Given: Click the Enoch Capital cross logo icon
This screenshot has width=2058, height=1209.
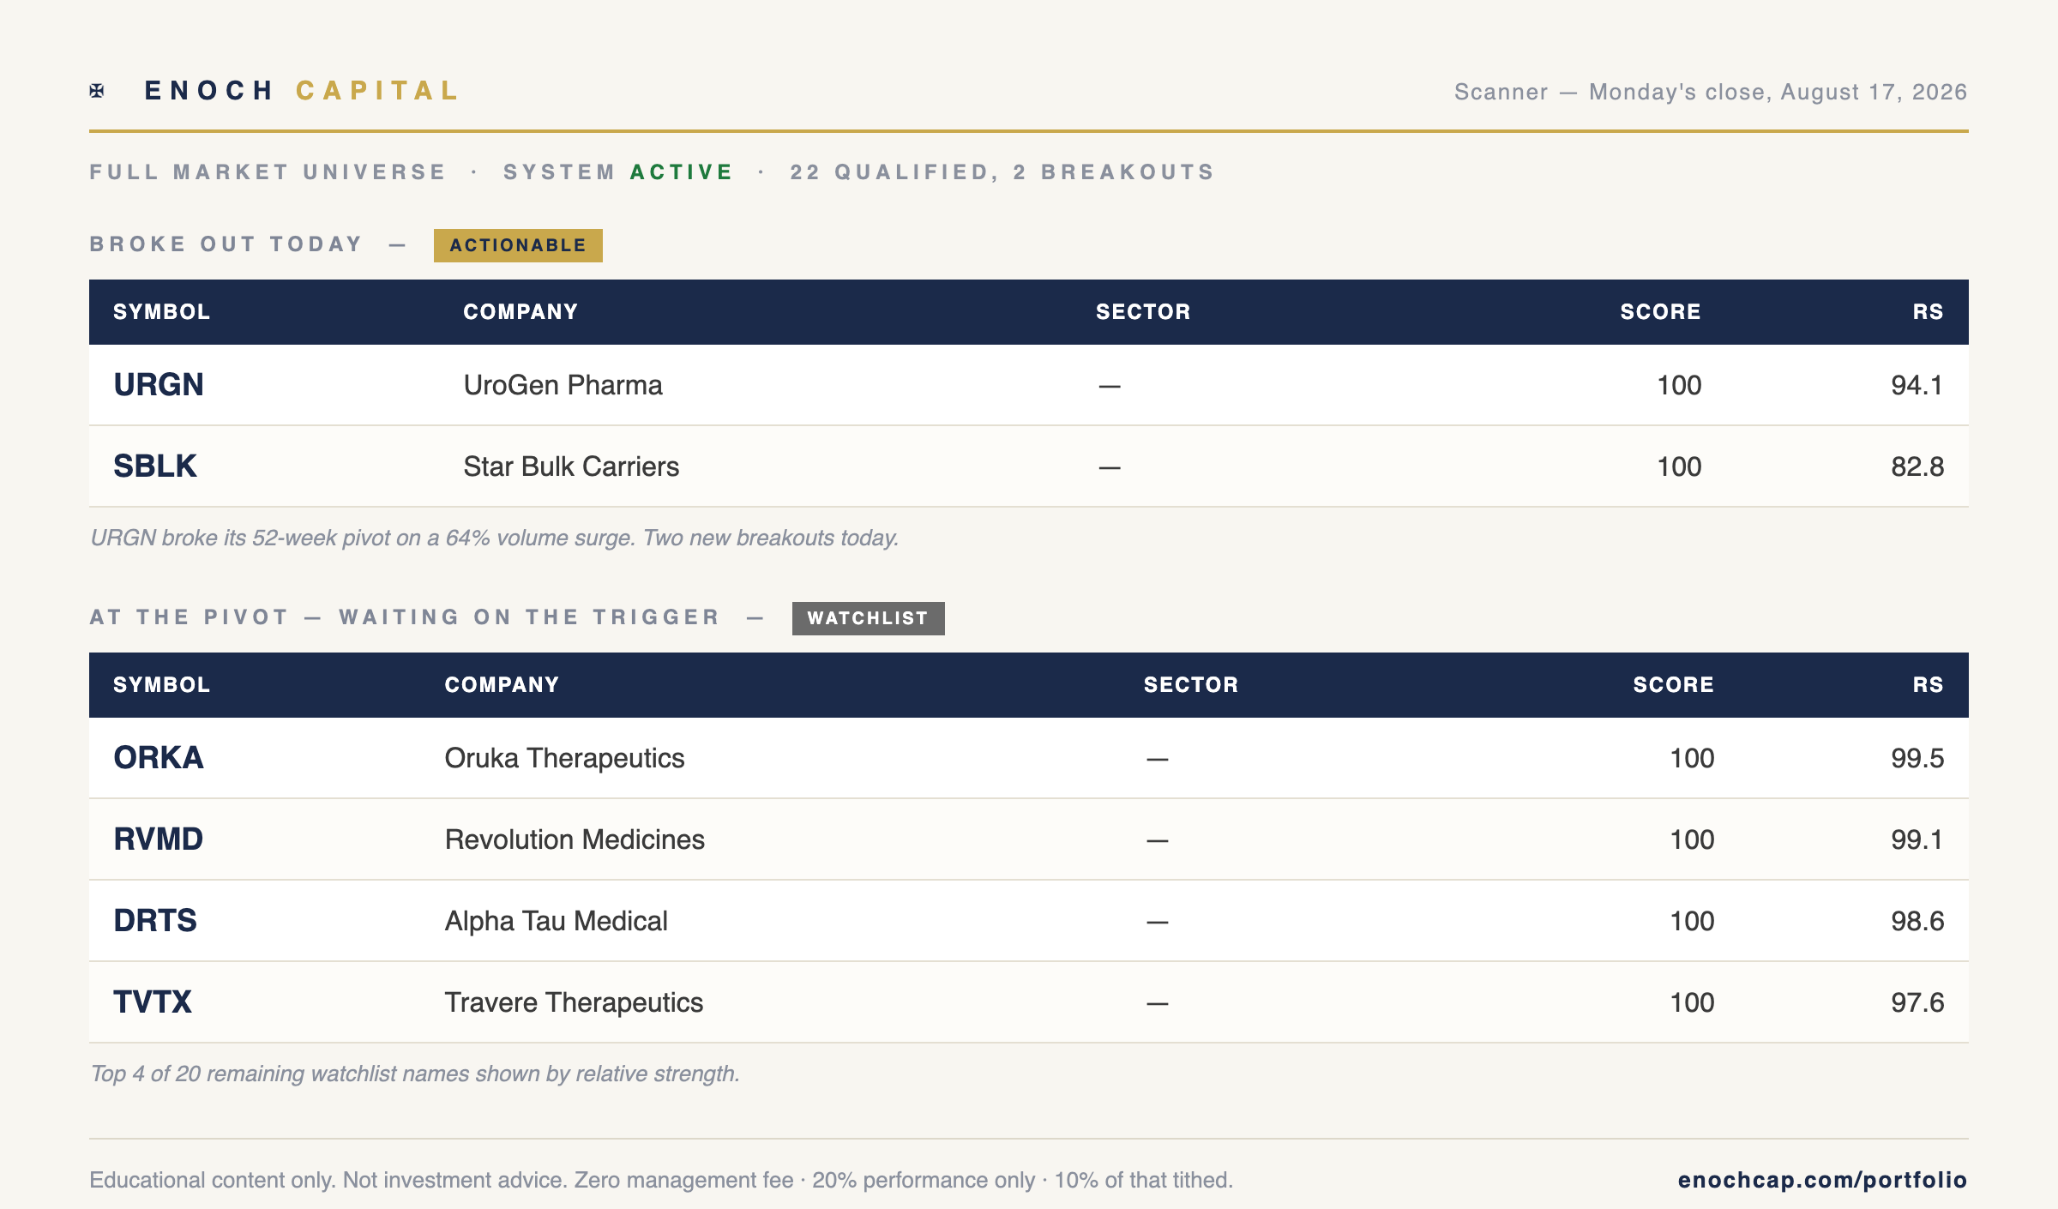Looking at the screenshot, I should click(97, 91).
